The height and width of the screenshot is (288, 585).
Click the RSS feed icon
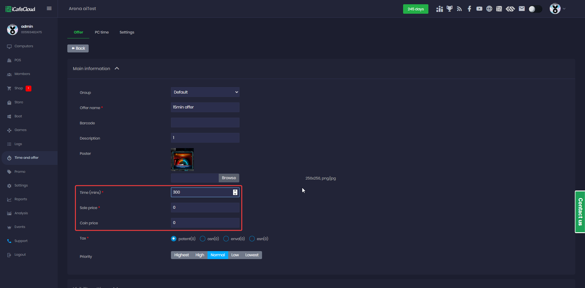click(459, 9)
